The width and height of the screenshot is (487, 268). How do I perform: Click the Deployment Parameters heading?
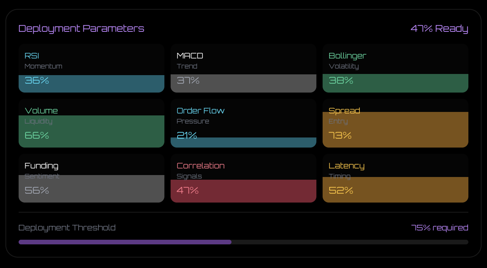tap(81, 28)
